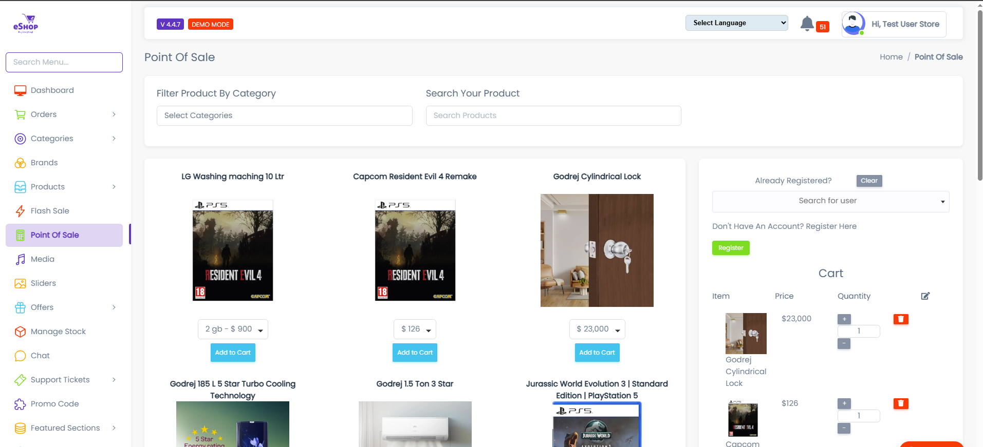Click the Search Menu input field
This screenshot has width=983, height=447.
tap(64, 62)
